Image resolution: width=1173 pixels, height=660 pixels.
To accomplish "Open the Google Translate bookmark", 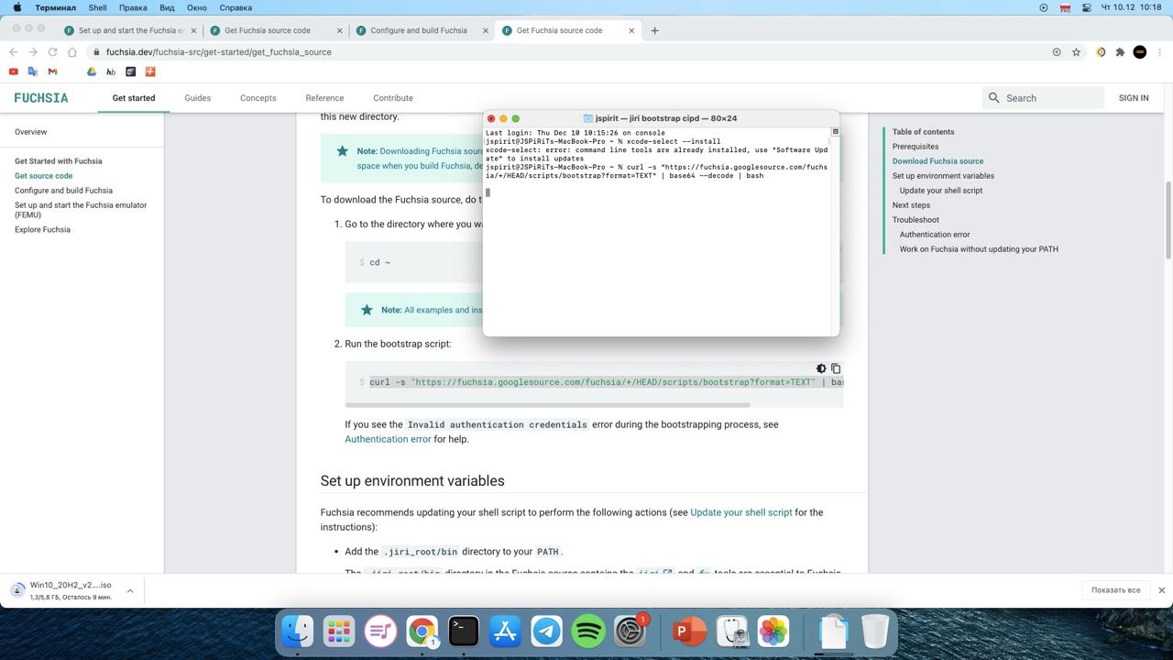I will point(33,71).
